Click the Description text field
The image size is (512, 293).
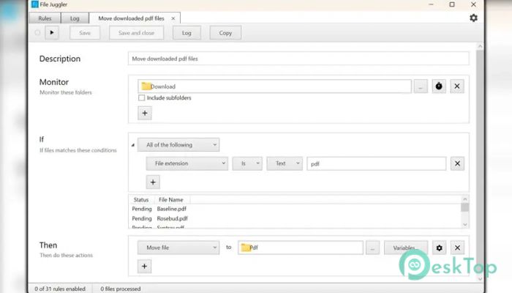298,59
